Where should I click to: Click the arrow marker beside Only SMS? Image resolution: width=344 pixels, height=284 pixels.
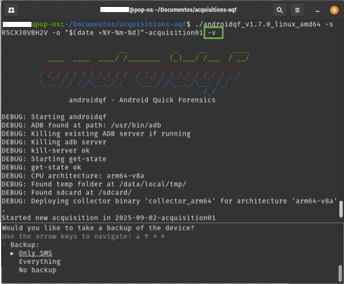pos(13,253)
